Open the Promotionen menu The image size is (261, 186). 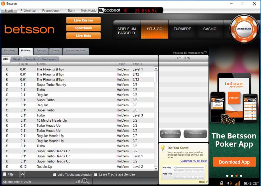[51, 10]
